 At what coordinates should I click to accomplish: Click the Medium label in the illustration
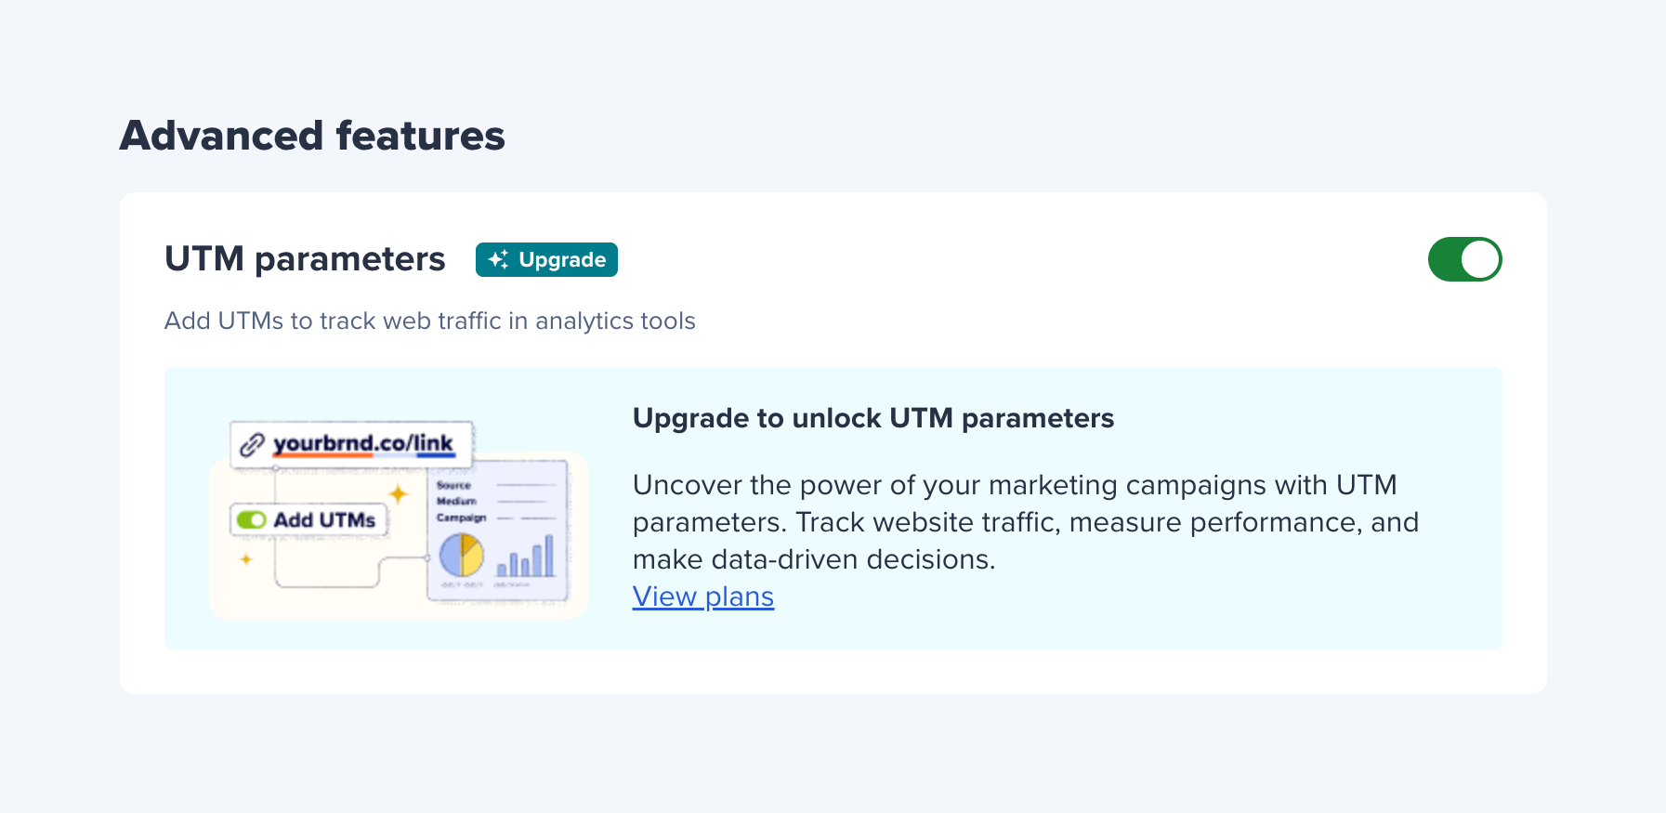pos(456,501)
